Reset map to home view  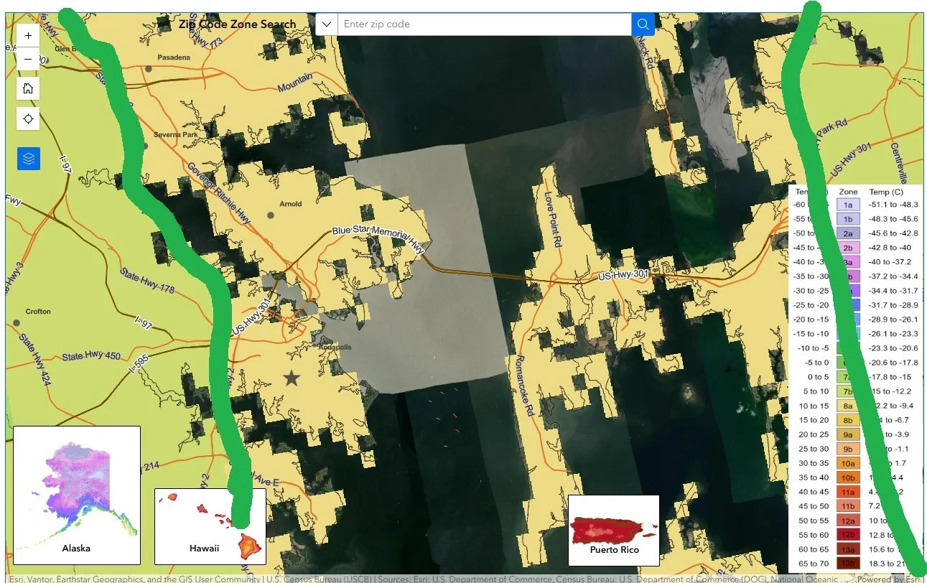click(28, 88)
